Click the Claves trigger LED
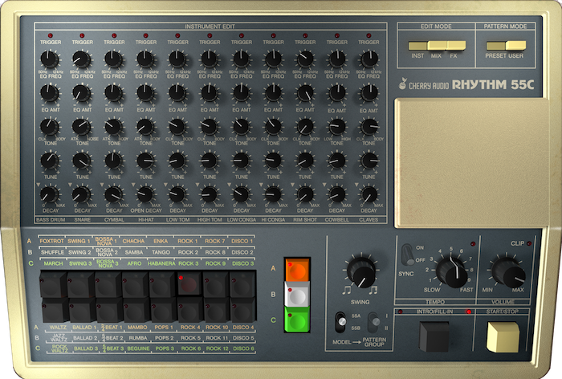This screenshot has width=562, height=379. pos(369,36)
